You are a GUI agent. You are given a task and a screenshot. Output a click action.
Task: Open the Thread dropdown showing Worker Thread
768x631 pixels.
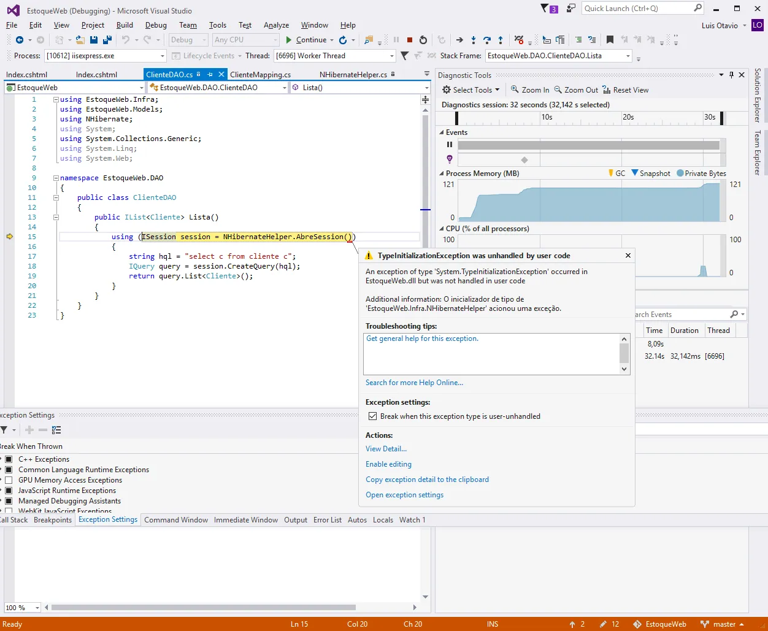point(391,56)
